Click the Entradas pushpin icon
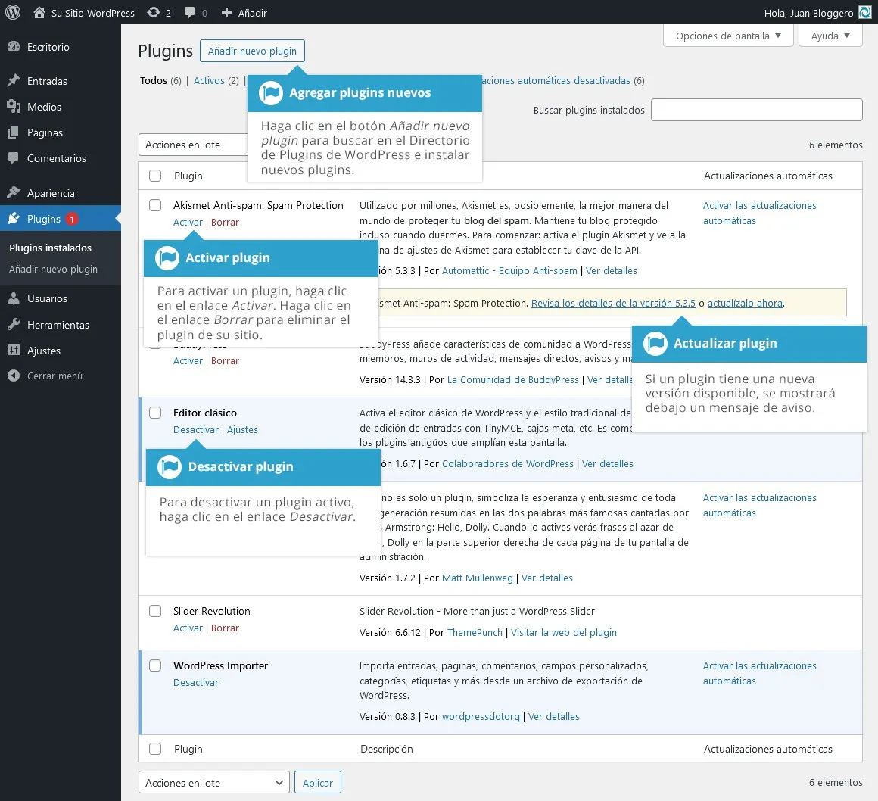 [x=14, y=81]
